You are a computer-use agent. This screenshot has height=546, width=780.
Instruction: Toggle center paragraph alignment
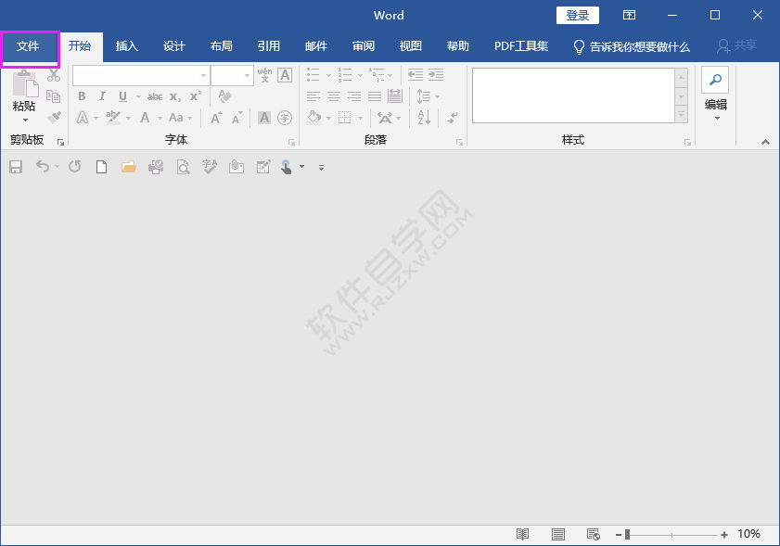click(334, 96)
